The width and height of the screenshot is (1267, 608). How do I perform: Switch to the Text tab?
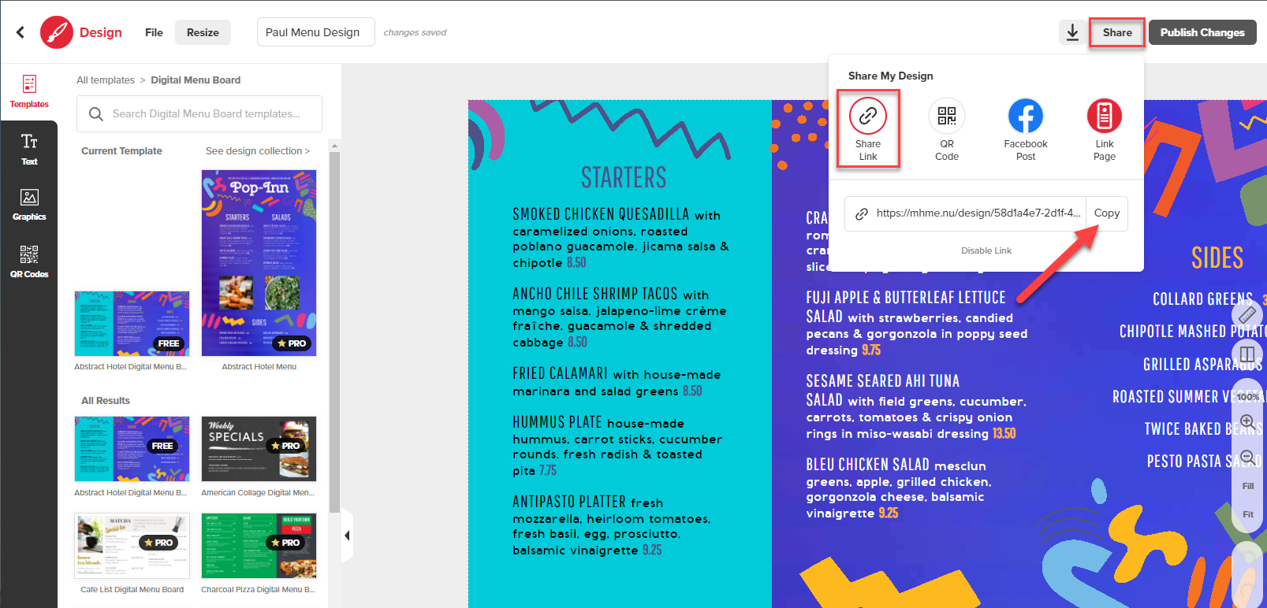pyautogui.click(x=29, y=149)
